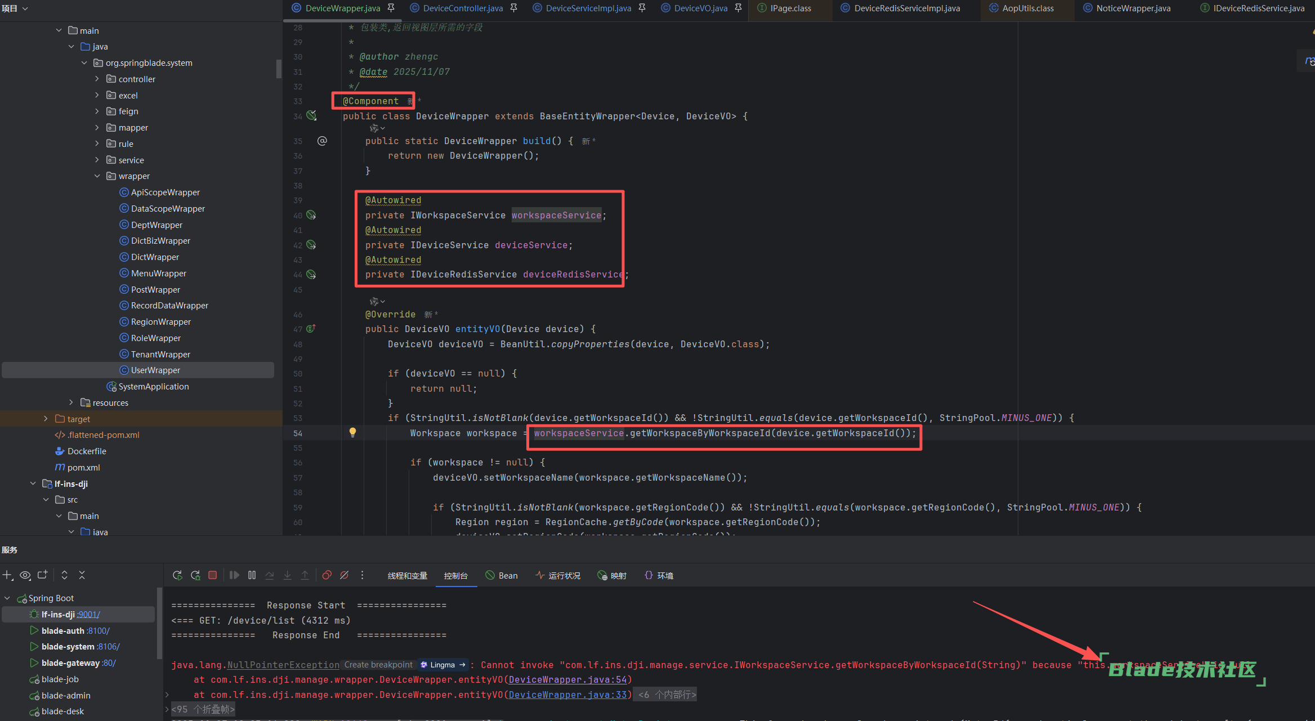
Task: Click Open in New Tab services icon
Action: coord(43,575)
